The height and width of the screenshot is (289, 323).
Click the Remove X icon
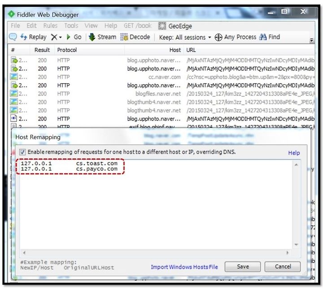[54, 37]
